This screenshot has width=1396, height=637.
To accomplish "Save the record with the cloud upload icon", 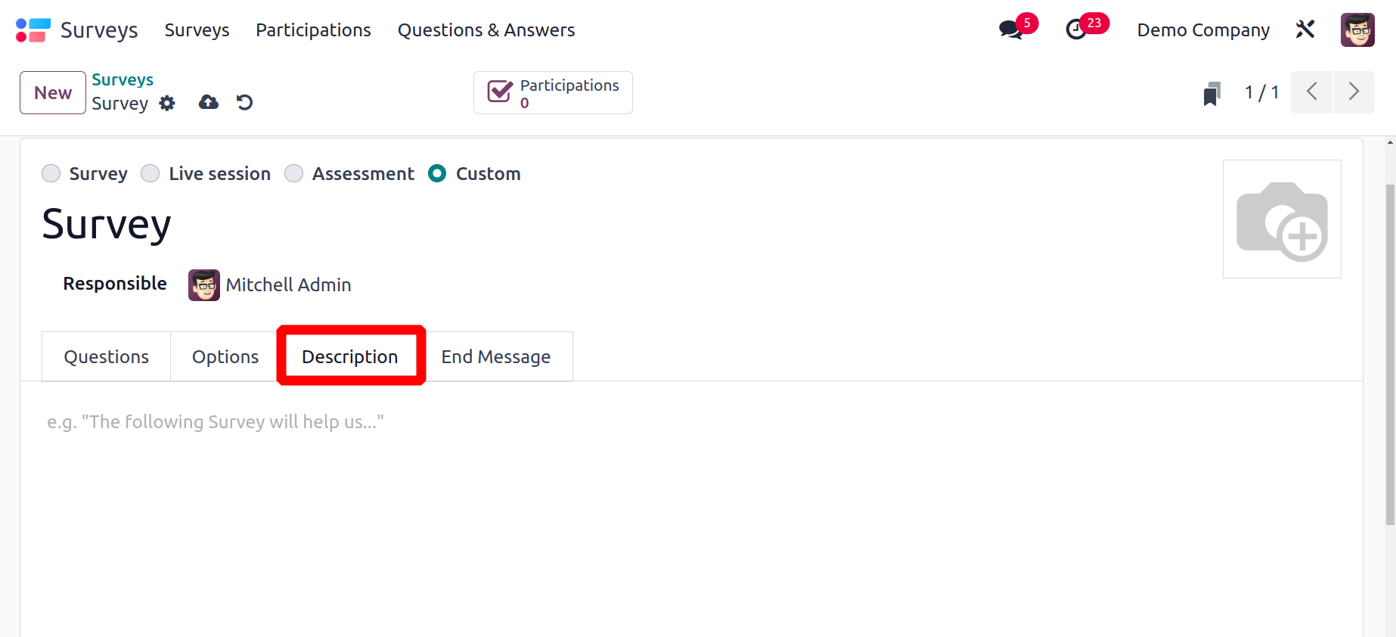I will (x=209, y=102).
